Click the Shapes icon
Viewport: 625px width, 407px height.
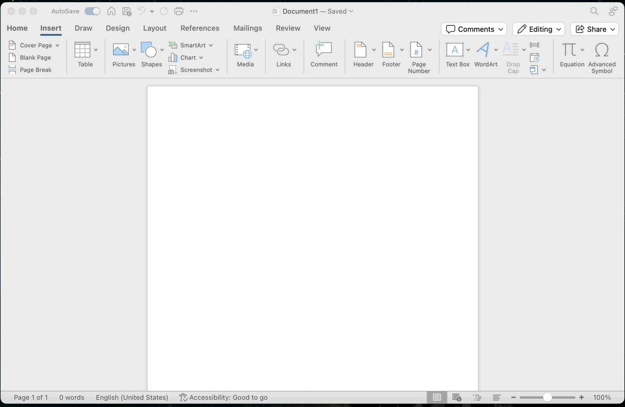point(149,50)
